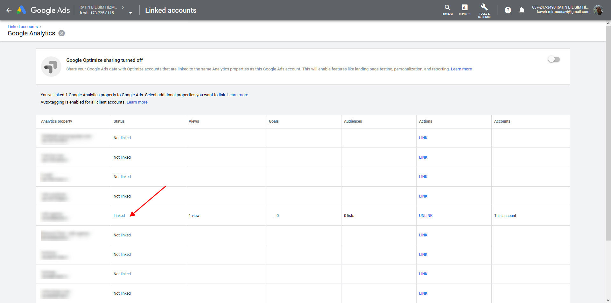Click LINK in the seventh table row
This screenshot has width=611, height=303.
point(423,255)
